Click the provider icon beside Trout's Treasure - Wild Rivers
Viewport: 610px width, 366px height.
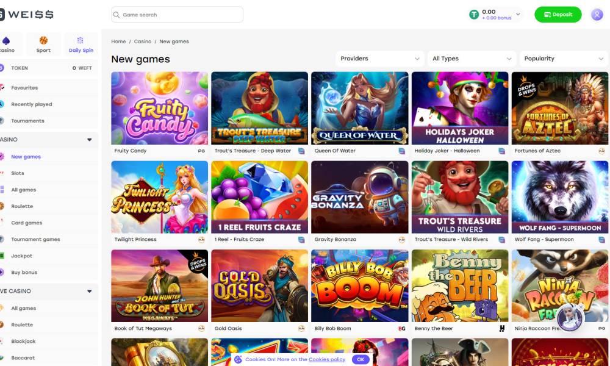coord(502,240)
